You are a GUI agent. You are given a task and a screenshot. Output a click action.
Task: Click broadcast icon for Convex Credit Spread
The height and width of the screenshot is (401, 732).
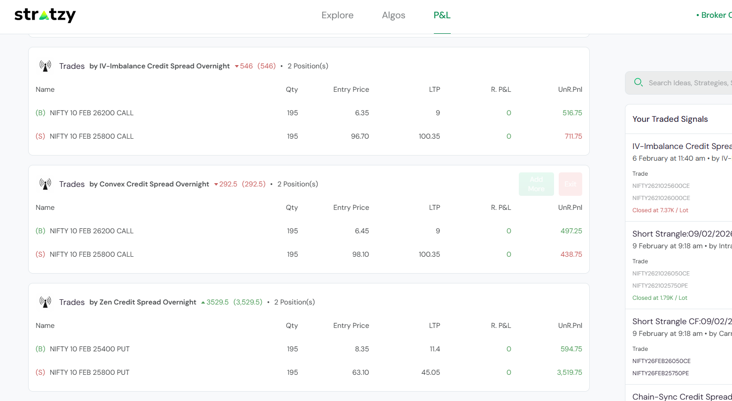45,184
